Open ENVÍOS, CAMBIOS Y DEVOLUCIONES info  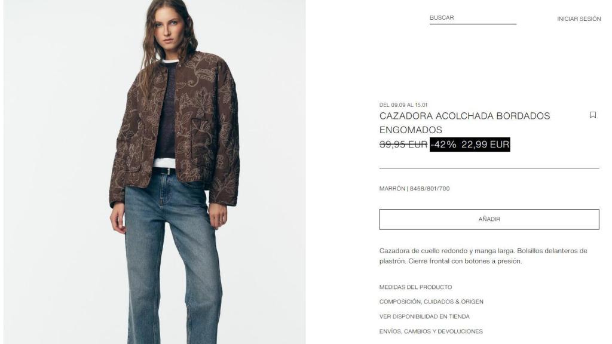(x=431, y=331)
